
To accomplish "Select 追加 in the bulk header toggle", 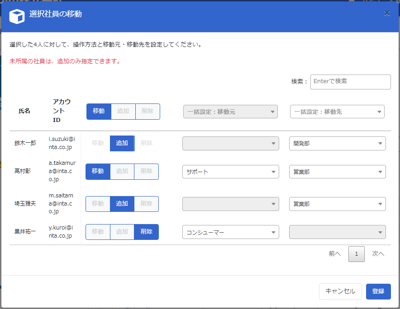I will click(123, 111).
